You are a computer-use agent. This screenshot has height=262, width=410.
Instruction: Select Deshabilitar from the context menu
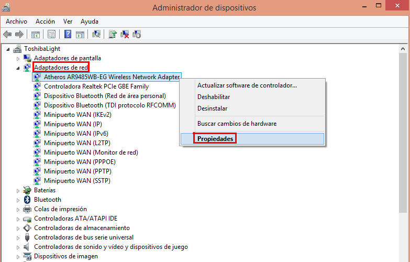tap(214, 97)
